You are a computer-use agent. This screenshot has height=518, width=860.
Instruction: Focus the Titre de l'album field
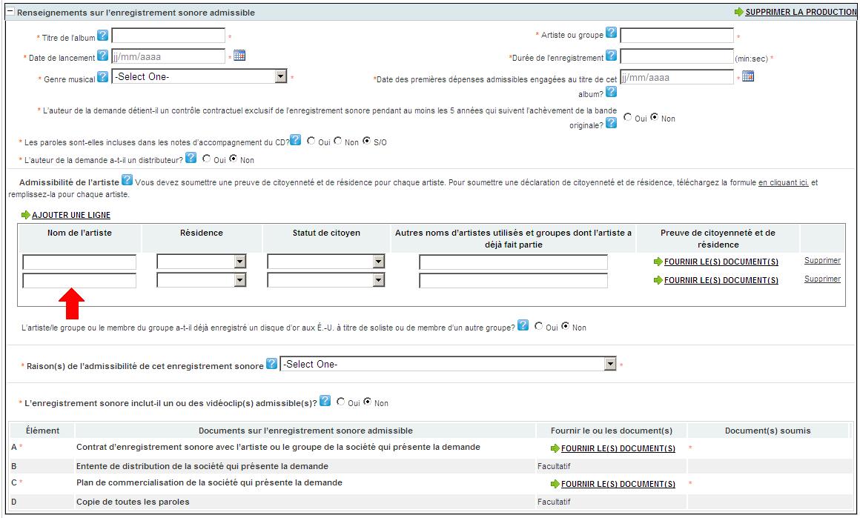(168, 36)
